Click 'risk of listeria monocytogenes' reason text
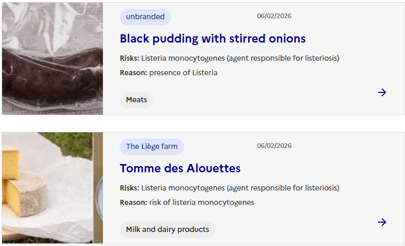This screenshot has height=246, width=405. pos(202,202)
